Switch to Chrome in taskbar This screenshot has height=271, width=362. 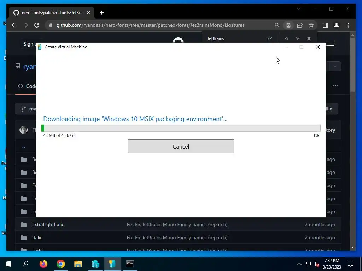(61, 264)
